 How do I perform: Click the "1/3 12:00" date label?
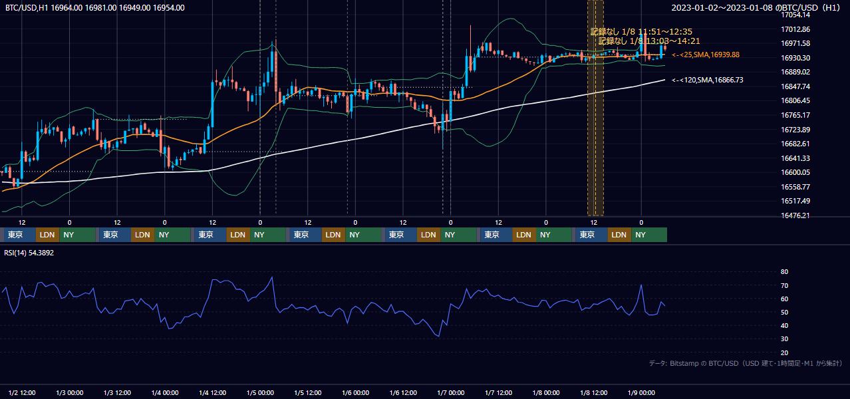117,392
